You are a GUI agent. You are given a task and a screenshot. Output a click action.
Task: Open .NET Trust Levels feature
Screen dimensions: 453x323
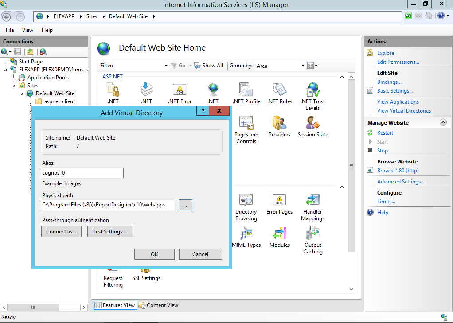312,96
